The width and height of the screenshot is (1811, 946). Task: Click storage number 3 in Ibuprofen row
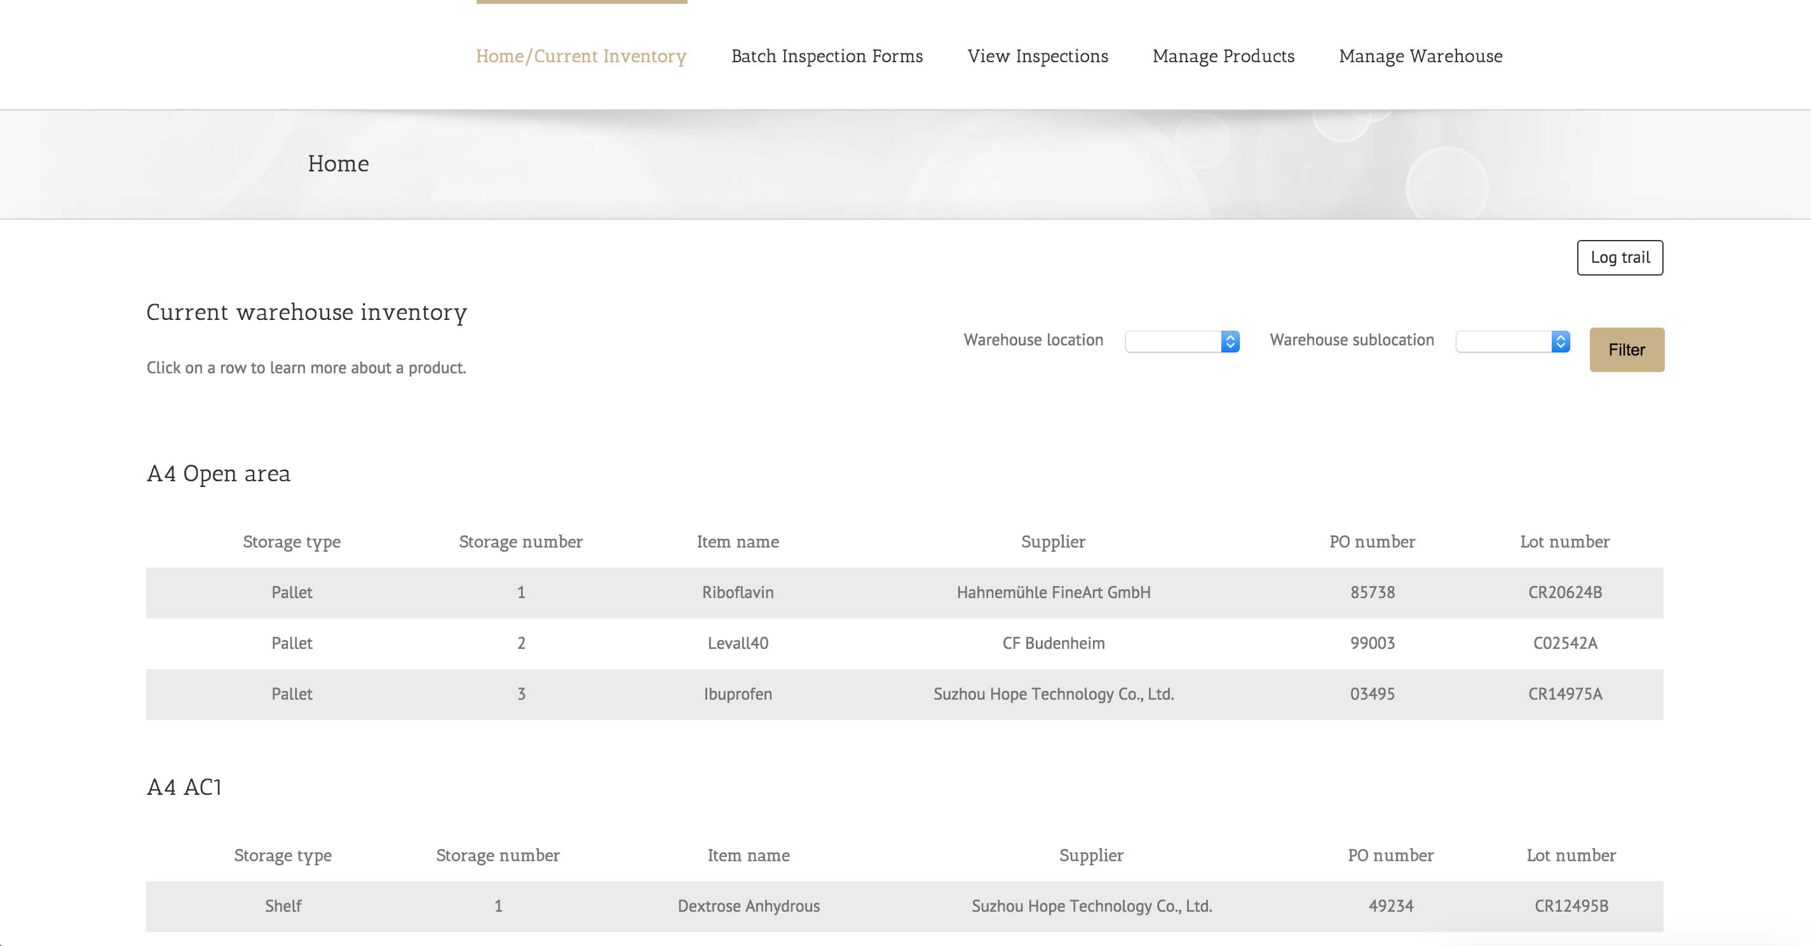tap(521, 694)
